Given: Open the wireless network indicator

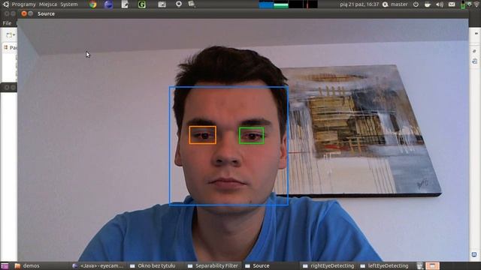Looking at the screenshot, I should tap(476, 4).
